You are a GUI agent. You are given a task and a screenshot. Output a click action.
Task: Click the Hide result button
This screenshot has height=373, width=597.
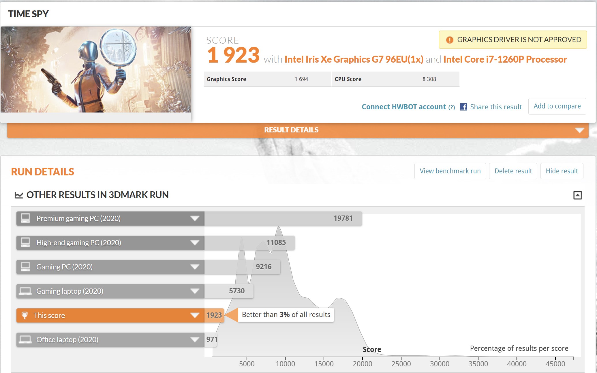562,171
